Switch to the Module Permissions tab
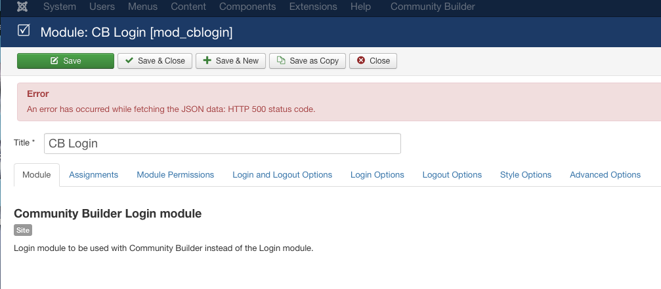 pyautogui.click(x=175, y=174)
